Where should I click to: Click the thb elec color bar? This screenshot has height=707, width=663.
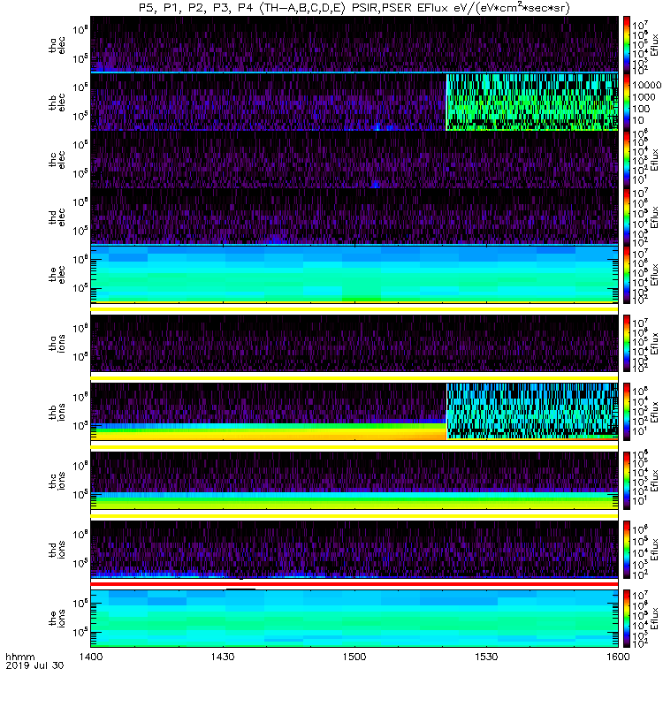pos(627,103)
